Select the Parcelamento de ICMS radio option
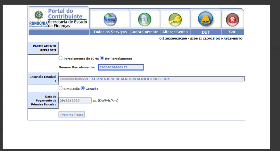 click(61, 58)
